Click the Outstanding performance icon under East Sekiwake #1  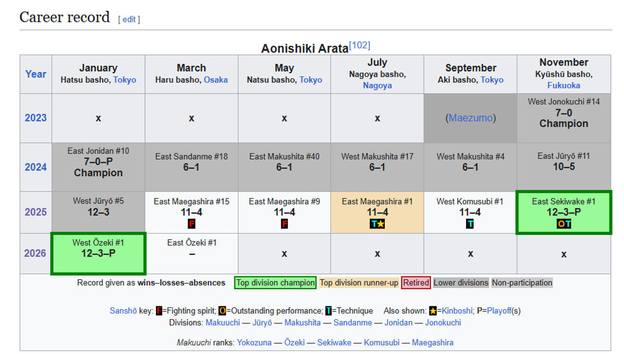560,224
